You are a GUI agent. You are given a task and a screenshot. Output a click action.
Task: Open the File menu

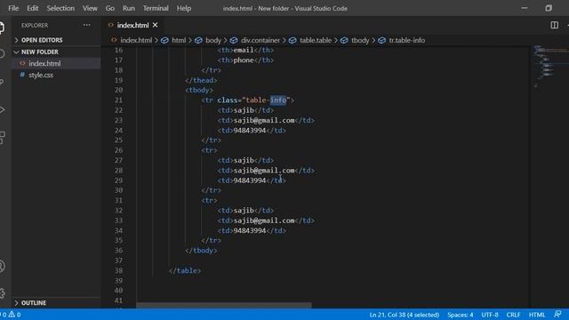13,8
